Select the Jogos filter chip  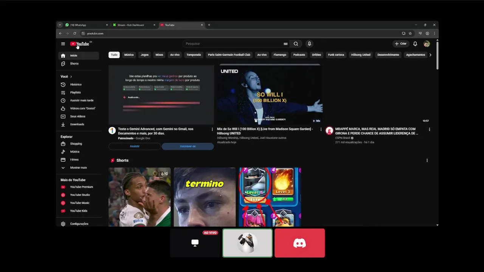[145, 55]
